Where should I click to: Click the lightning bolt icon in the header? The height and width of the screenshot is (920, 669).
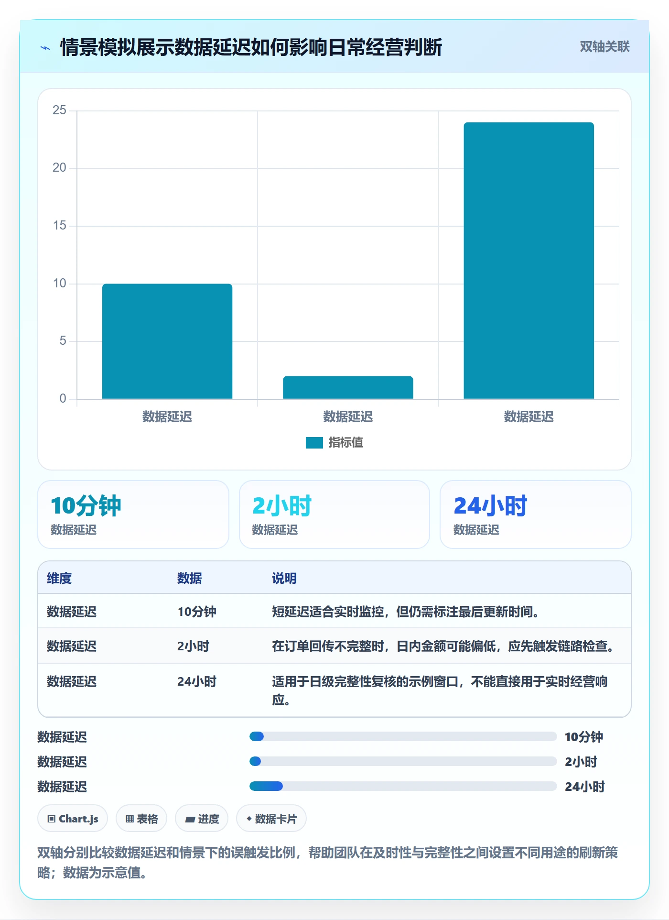45,48
